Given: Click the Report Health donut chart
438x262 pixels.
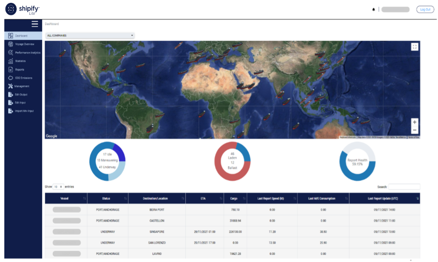Looking at the screenshot, I should pos(357,161).
